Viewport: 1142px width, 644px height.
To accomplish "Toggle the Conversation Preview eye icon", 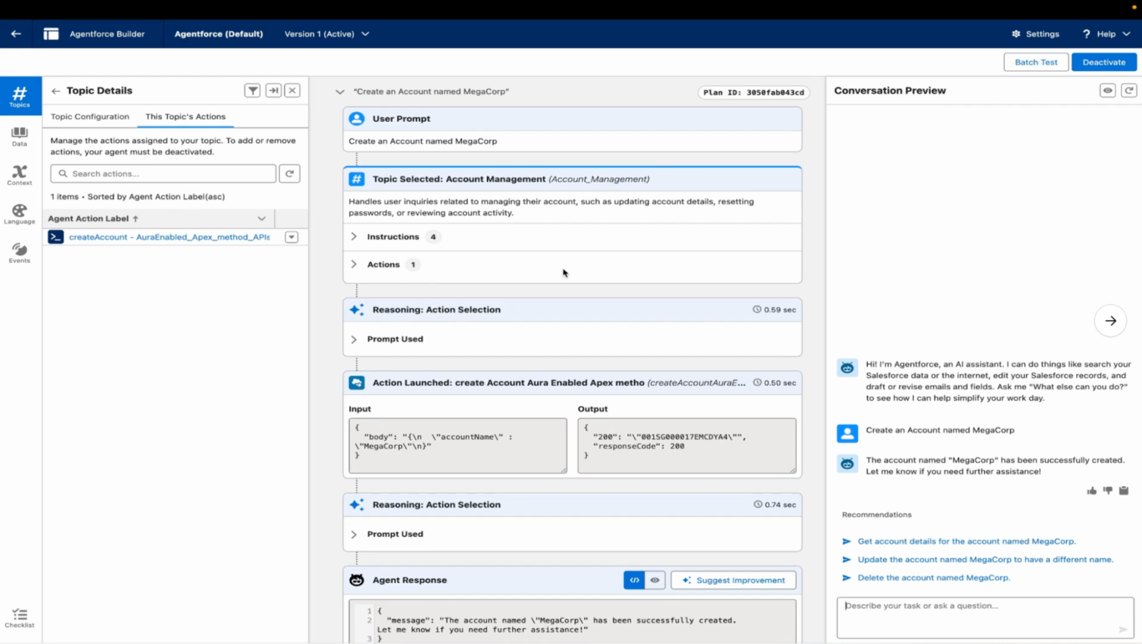I will (x=1107, y=91).
